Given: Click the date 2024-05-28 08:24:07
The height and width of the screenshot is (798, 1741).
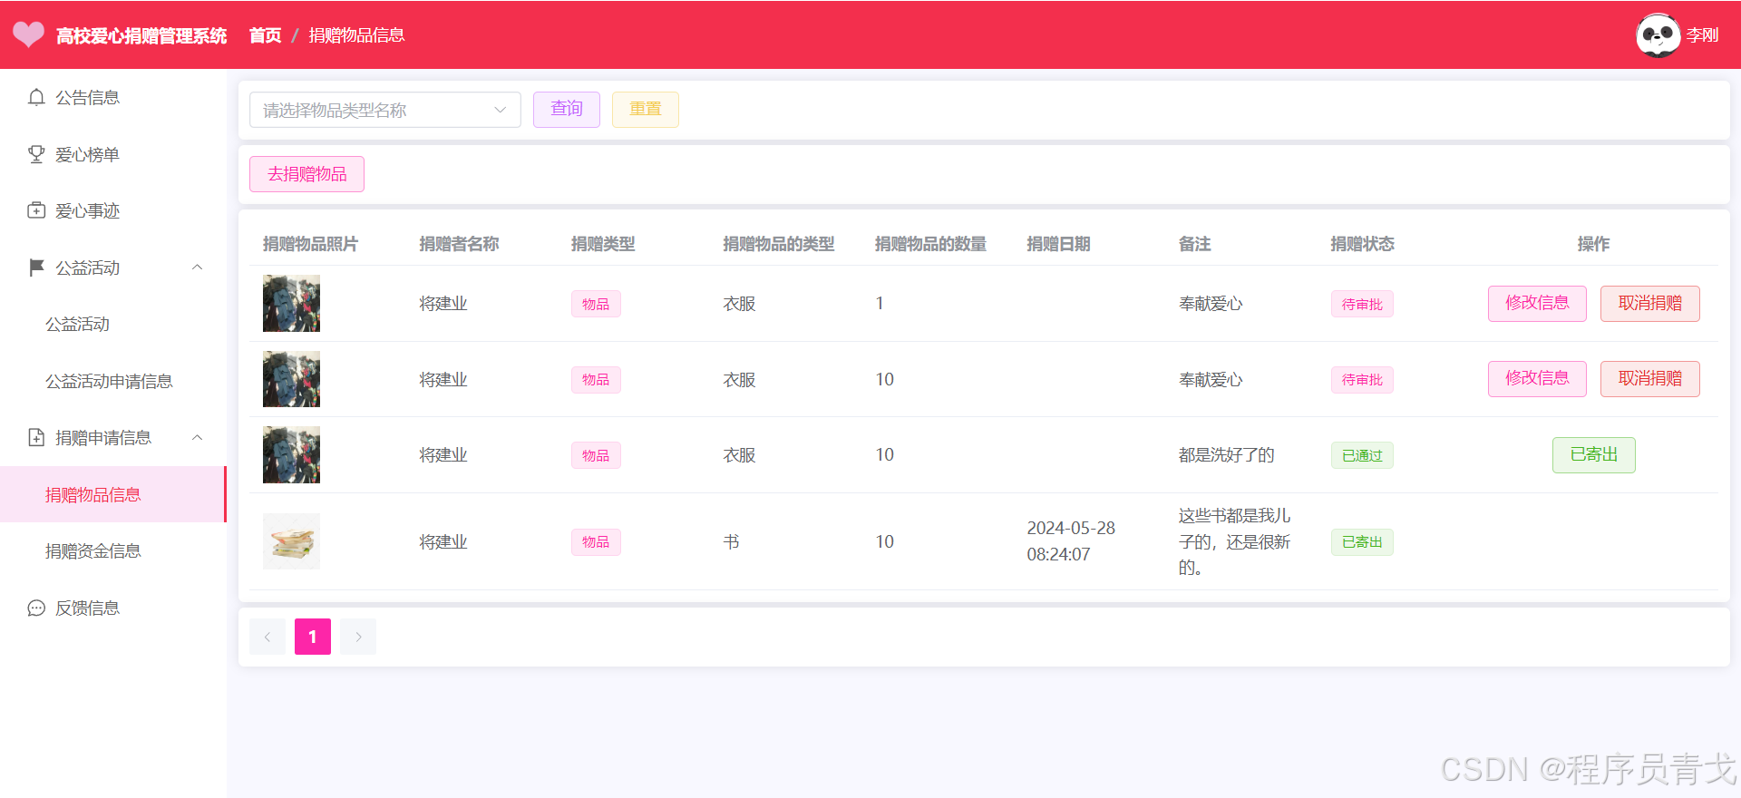Looking at the screenshot, I should pos(1071,541).
